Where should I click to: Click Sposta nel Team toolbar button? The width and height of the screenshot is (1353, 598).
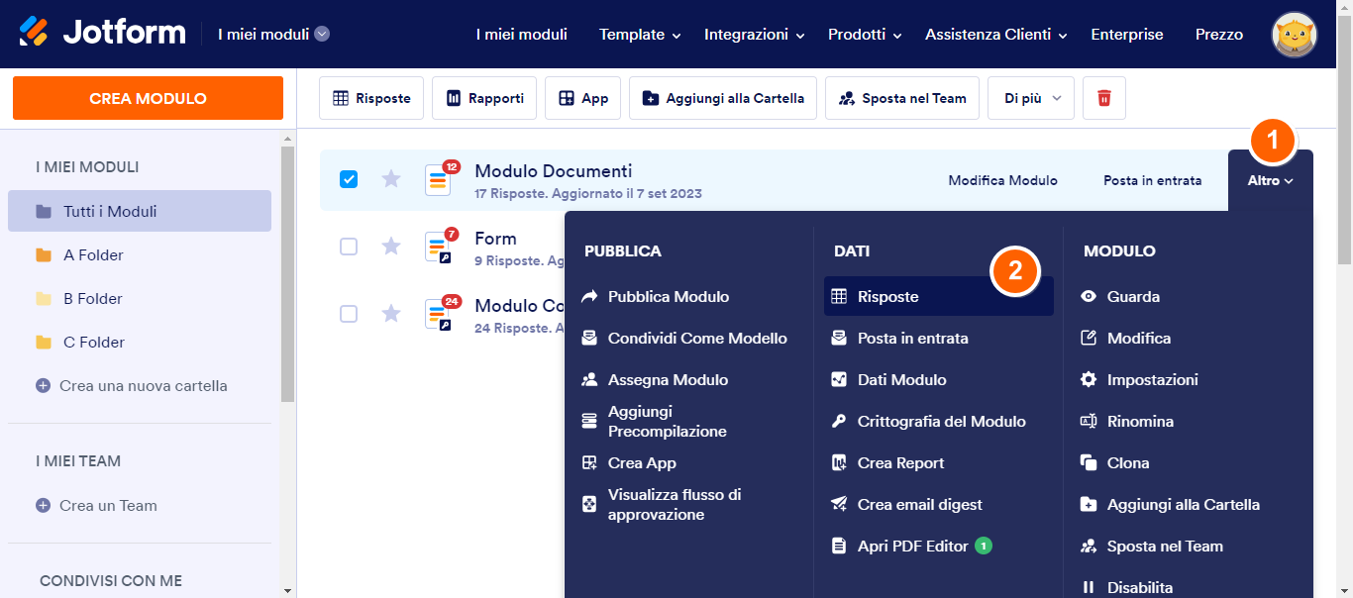click(x=902, y=98)
